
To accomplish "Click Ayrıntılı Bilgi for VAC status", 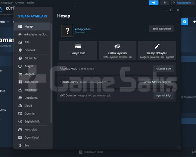I will (164, 96).
